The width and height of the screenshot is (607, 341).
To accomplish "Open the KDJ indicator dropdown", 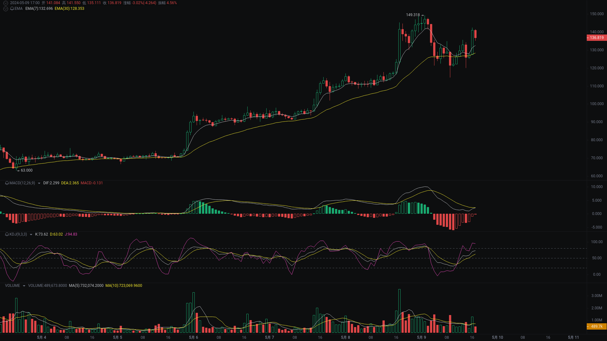I will [31, 234].
